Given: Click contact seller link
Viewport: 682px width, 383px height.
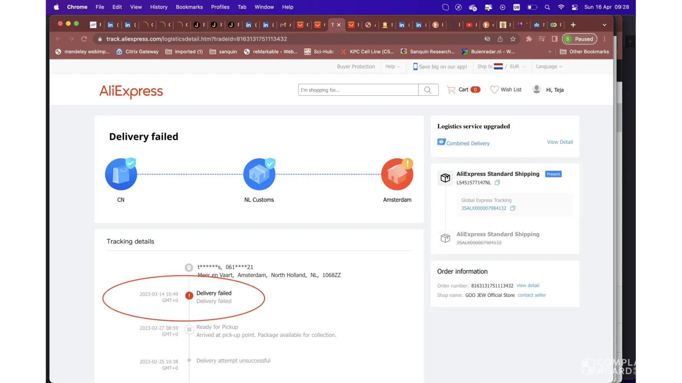Looking at the screenshot, I should (x=532, y=295).
